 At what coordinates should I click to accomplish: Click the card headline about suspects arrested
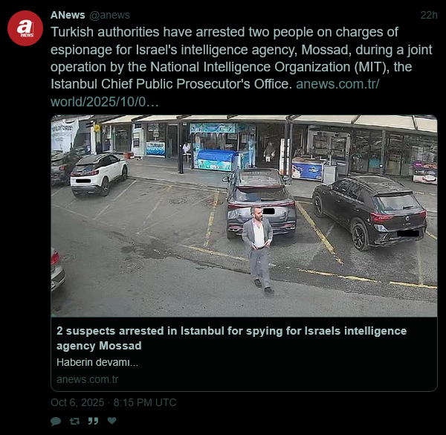pos(231,338)
